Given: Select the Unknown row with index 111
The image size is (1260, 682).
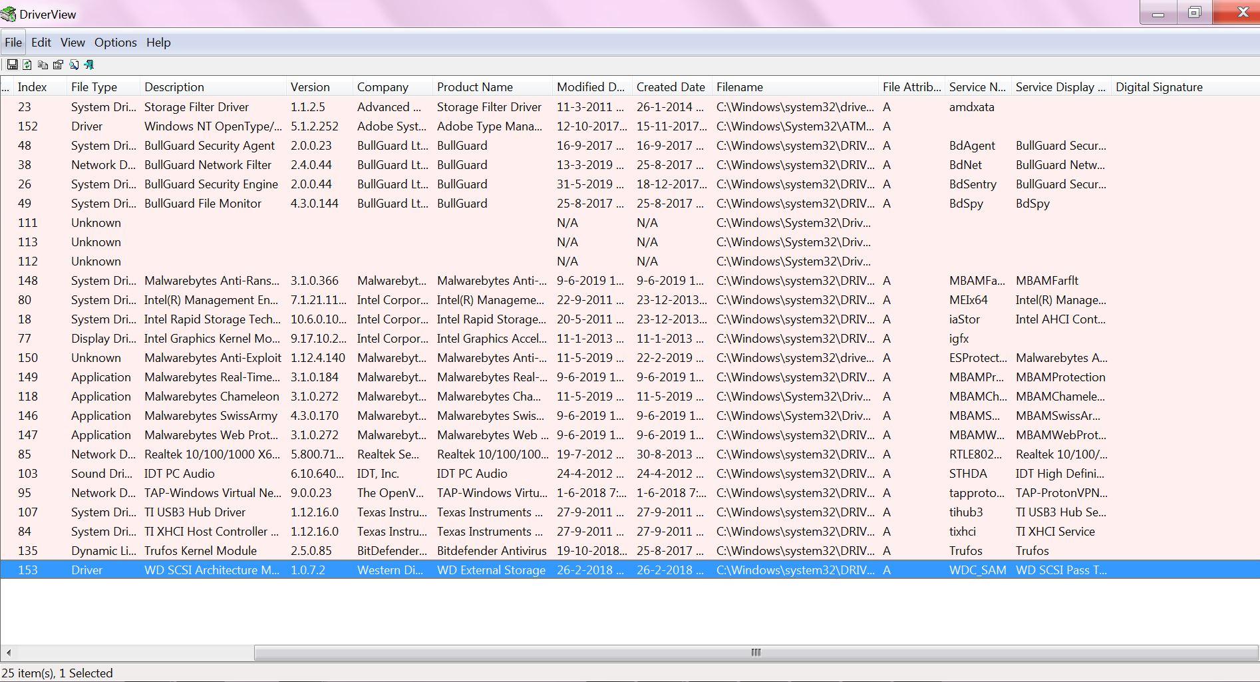Looking at the screenshot, I should [x=629, y=223].
